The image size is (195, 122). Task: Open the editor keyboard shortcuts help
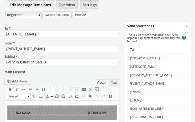point(110,97)
